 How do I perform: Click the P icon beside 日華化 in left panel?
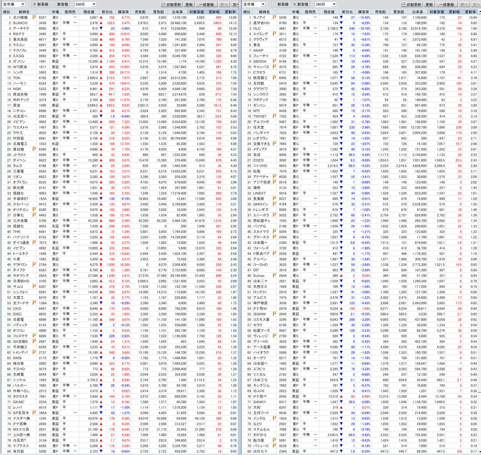(x=34, y=215)
